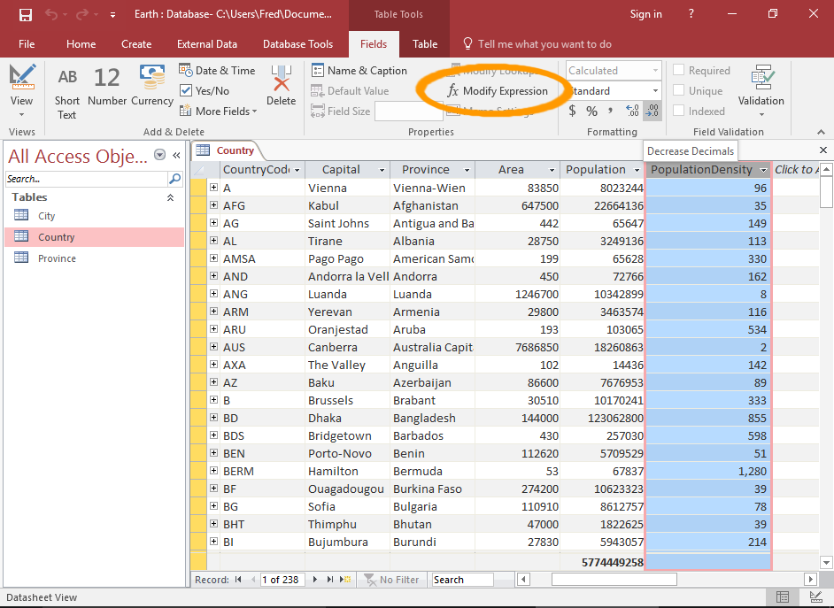Click the Decrease Decimals icon

point(652,112)
